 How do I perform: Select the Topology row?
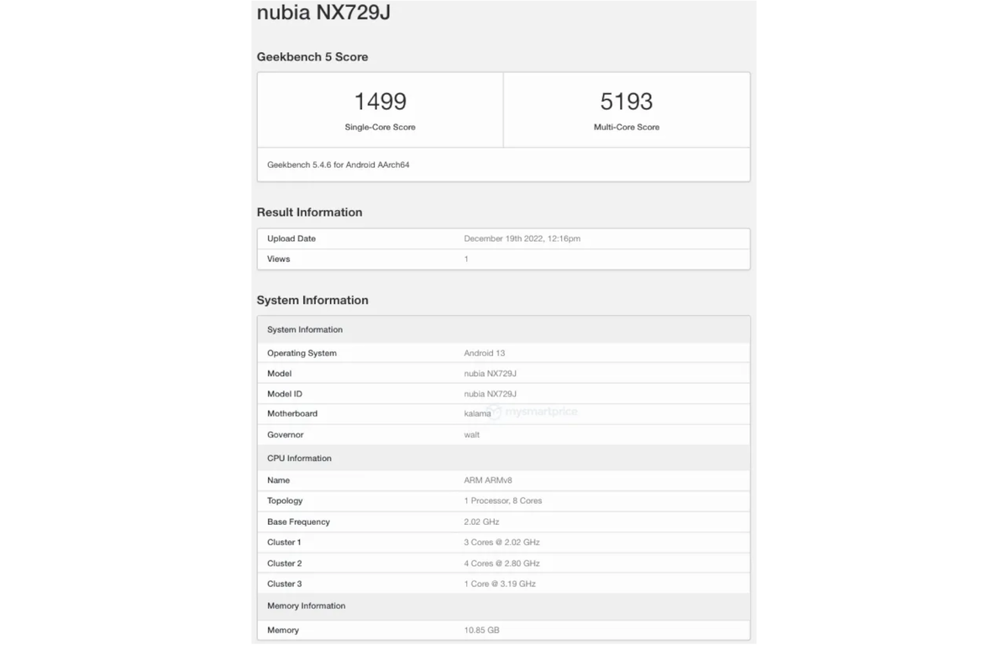pos(504,501)
